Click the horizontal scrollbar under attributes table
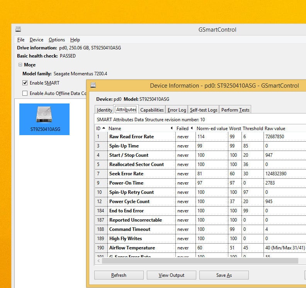Image resolution: width=306 pixels, height=288 pixels. [199, 261]
